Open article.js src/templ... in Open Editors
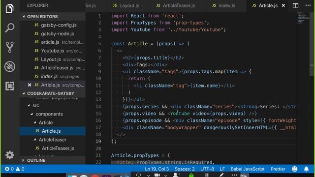The width and height of the screenshot is (315, 177). [53, 42]
